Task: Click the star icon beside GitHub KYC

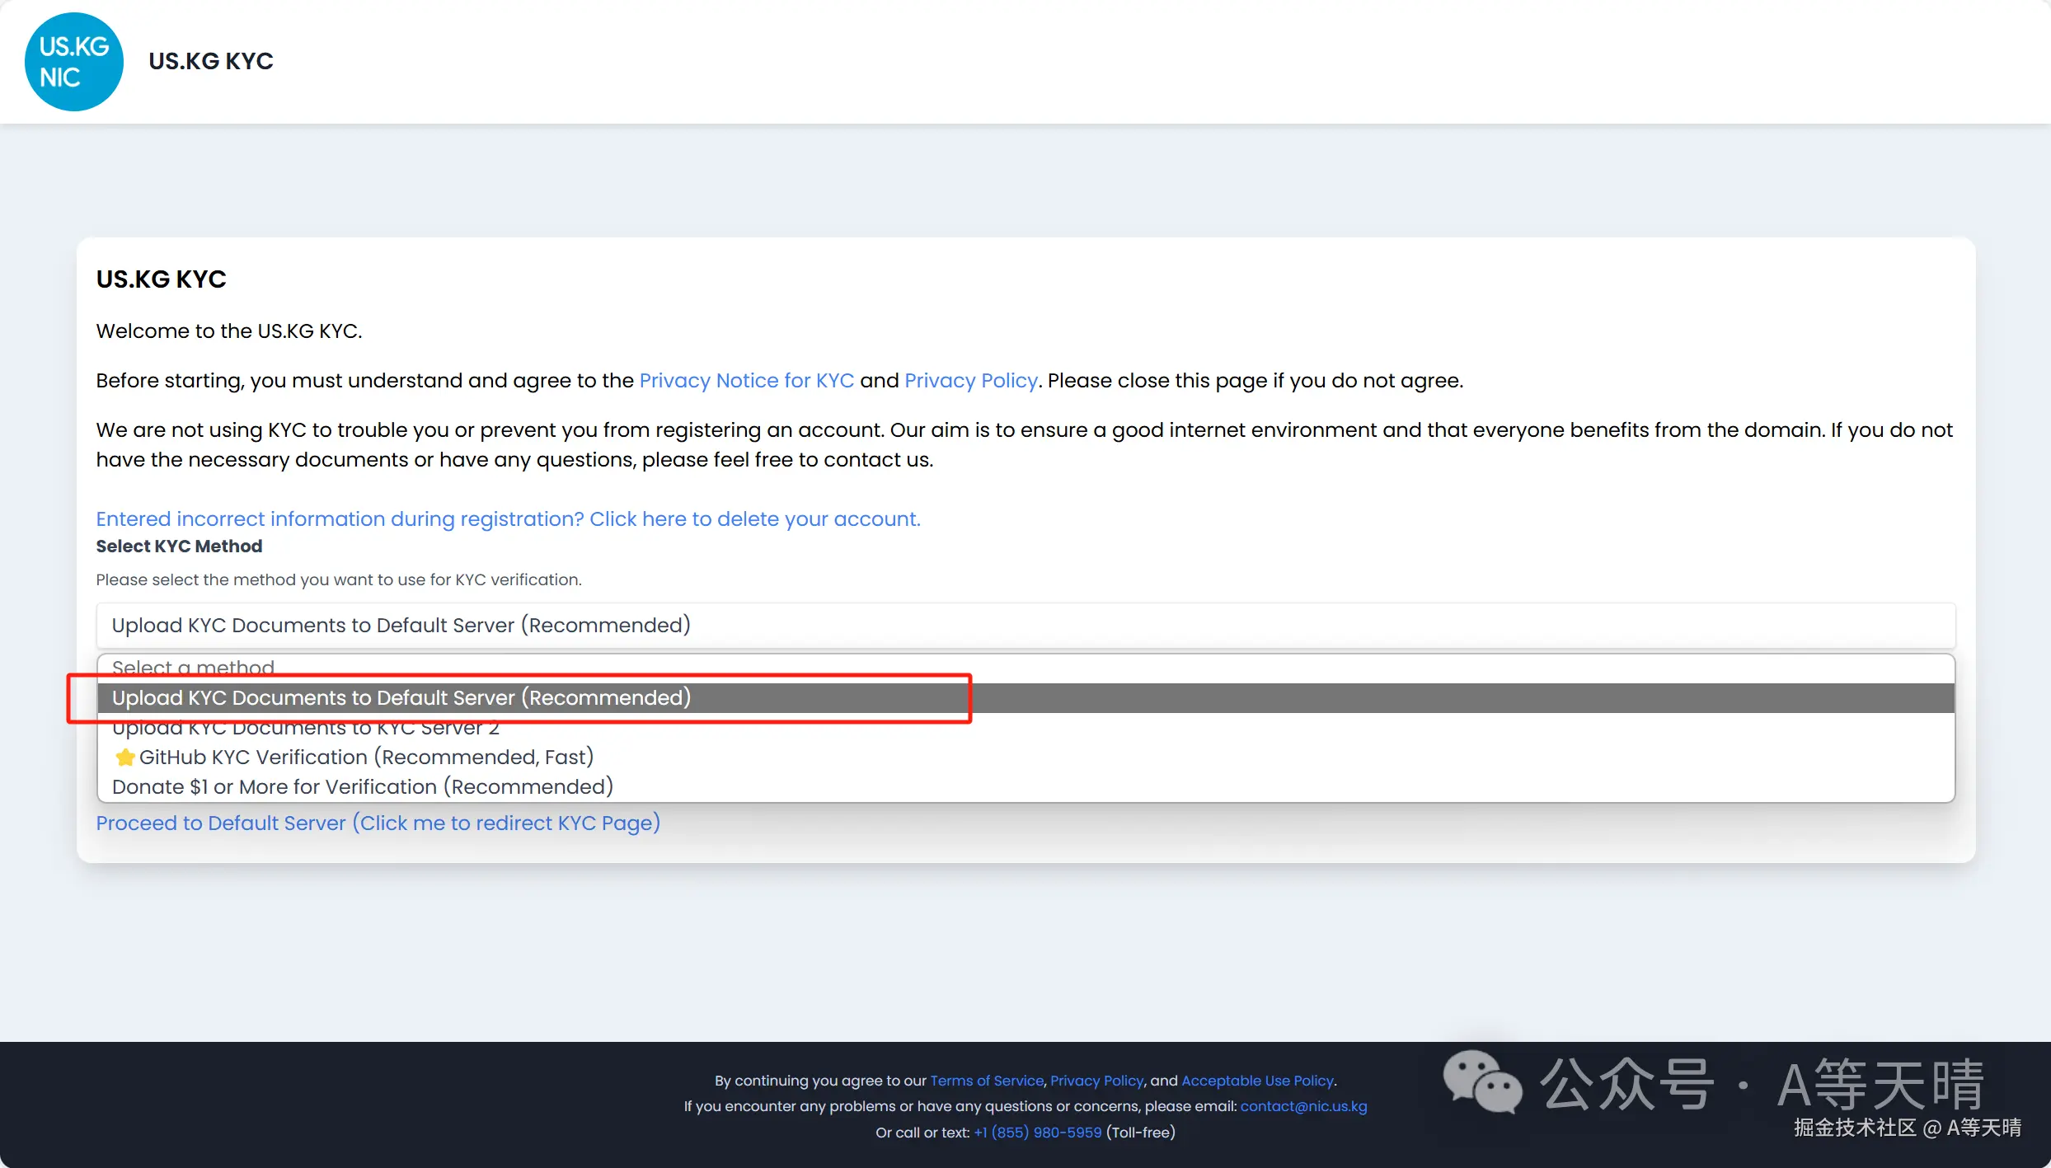Action: pyautogui.click(x=125, y=758)
